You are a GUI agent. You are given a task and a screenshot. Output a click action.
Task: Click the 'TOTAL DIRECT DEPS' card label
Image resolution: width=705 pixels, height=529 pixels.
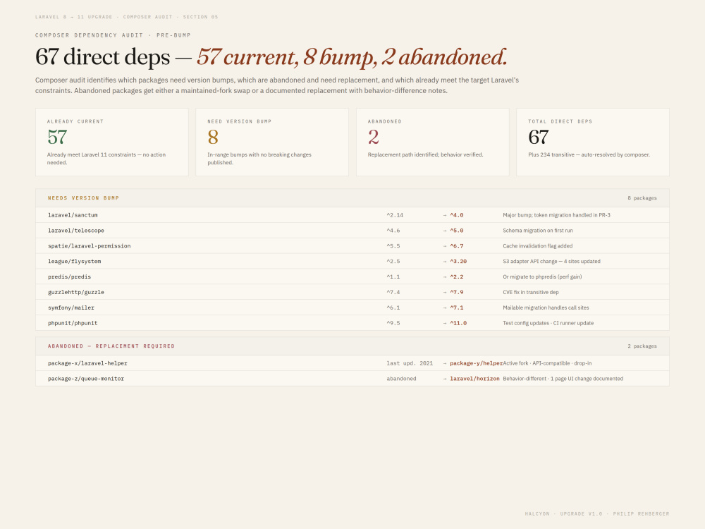tap(560, 121)
